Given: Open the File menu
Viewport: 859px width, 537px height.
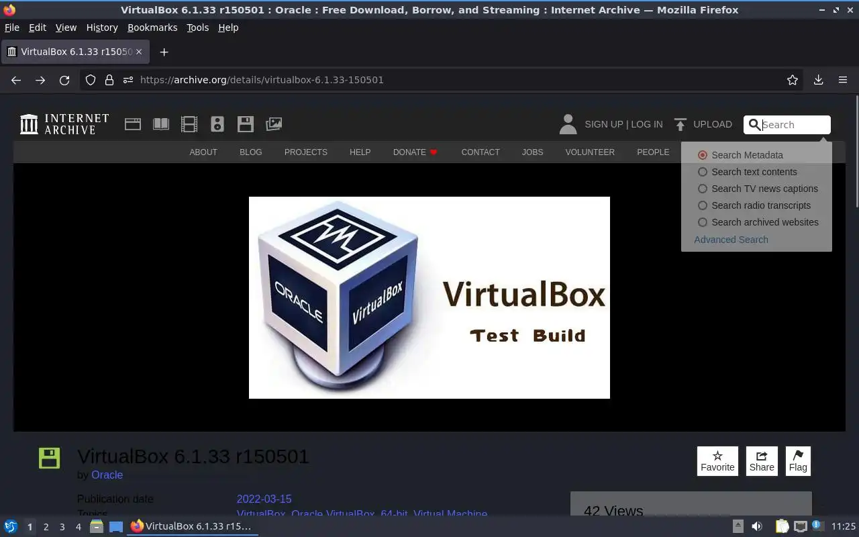Looking at the screenshot, I should click(x=12, y=28).
